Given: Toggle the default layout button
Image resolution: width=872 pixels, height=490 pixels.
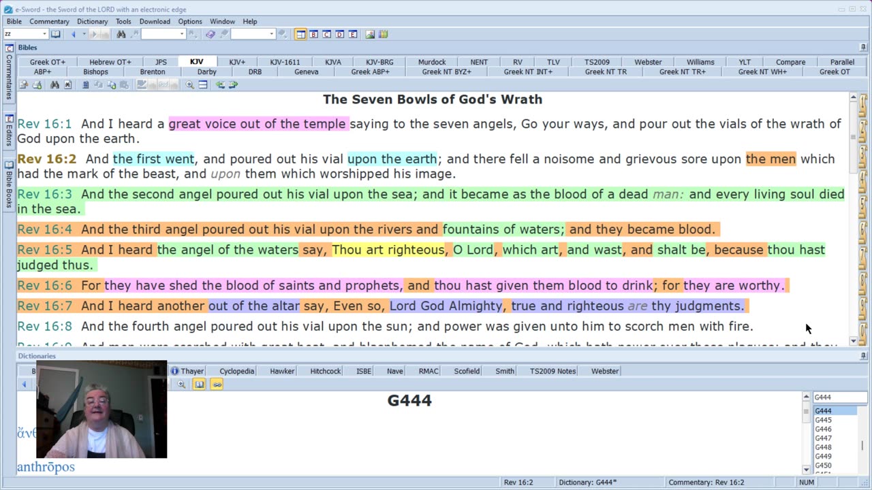Looking at the screenshot, I should (x=300, y=34).
